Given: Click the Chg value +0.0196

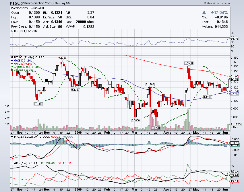Looking at the screenshot, I should tap(221, 17).
